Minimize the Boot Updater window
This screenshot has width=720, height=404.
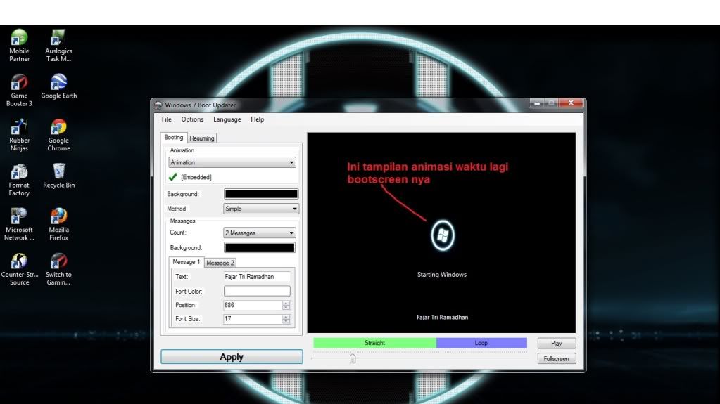[537, 103]
